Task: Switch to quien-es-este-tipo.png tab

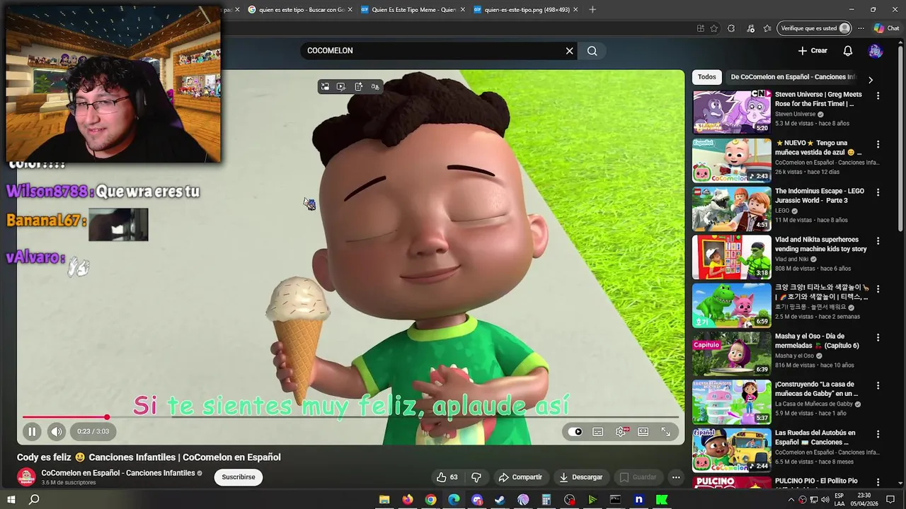Action: click(525, 10)
